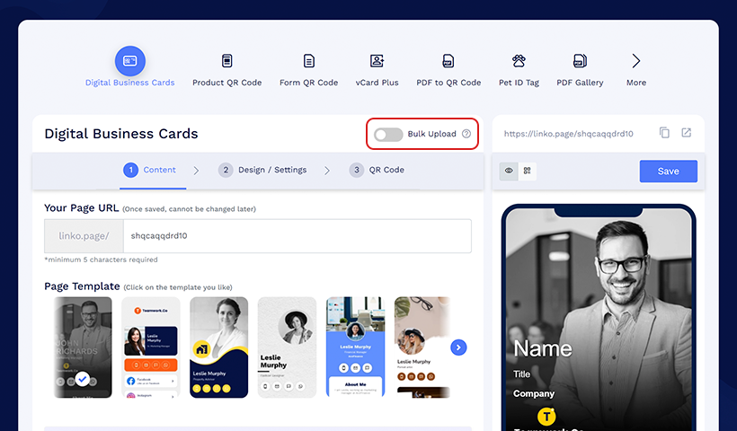Switch to eye preview mode
The height and width of the screenshot is (431, 737).
(x=509, y=171)
